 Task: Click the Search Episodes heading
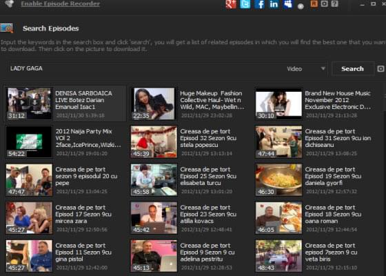pos(51,28)
